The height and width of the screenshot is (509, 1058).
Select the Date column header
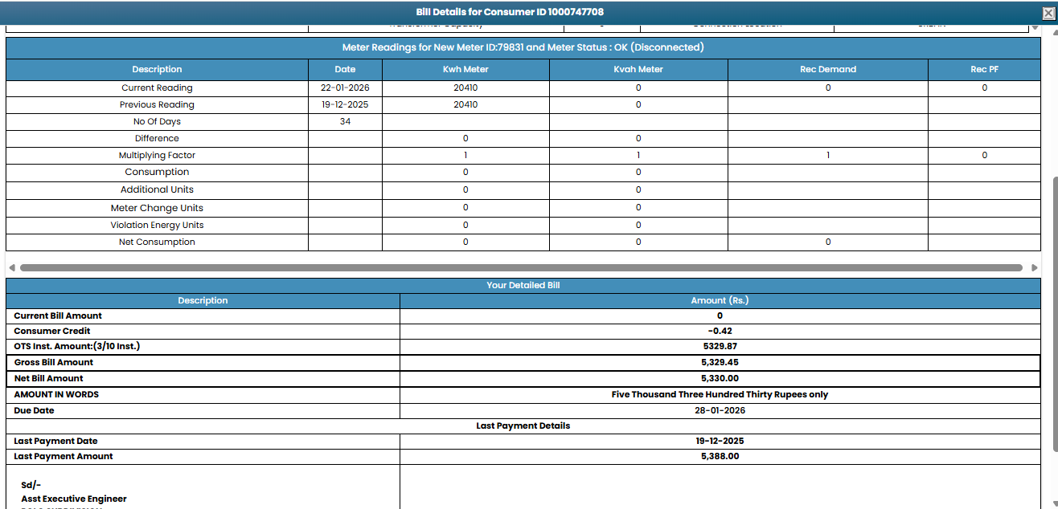pyautogui.click(x=345, y=69)
